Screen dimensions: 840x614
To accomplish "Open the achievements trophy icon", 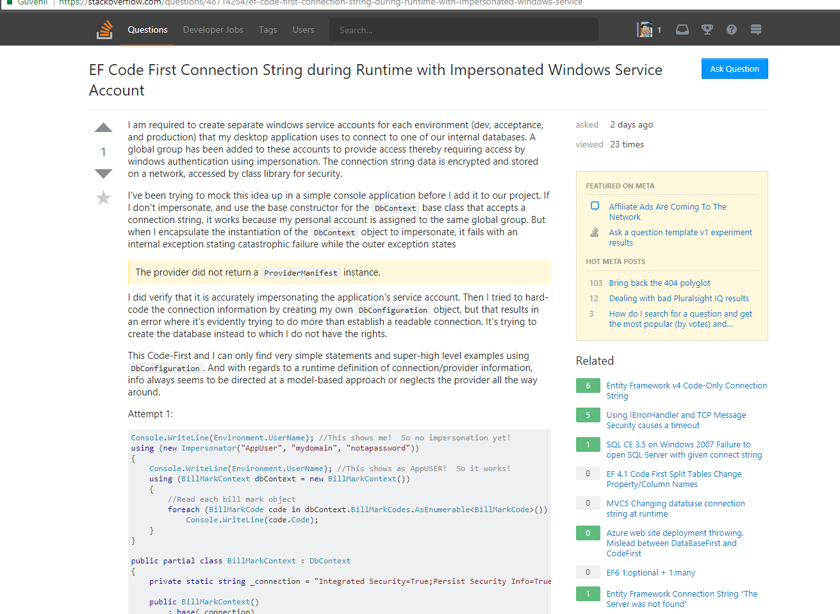I will (x=707, y=29).
